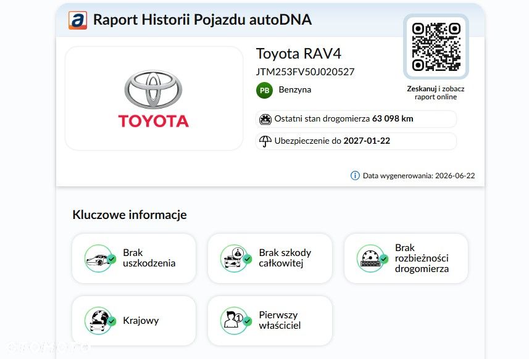Select the Brak uszkodzenia card text
The height and width of the screenshot is (359, 529).
point(149,258)
